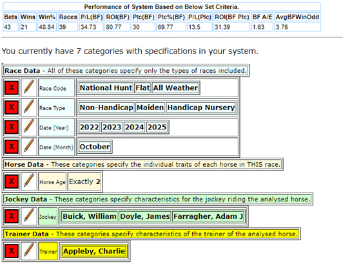The image size is (343, 271).
Task: Click the BF A/E column header
Action: click(x=262, y=17)
